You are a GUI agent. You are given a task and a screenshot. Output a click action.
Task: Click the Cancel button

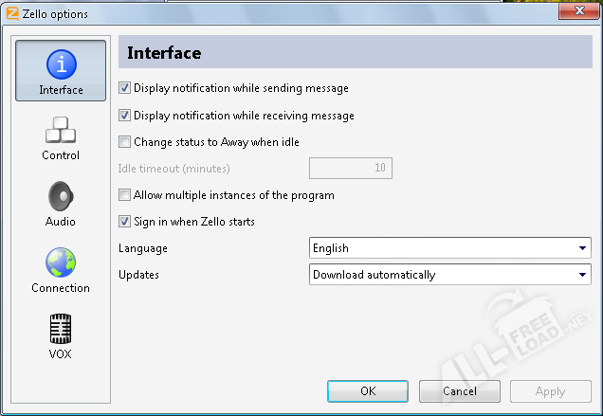click(x=460, y=391)
